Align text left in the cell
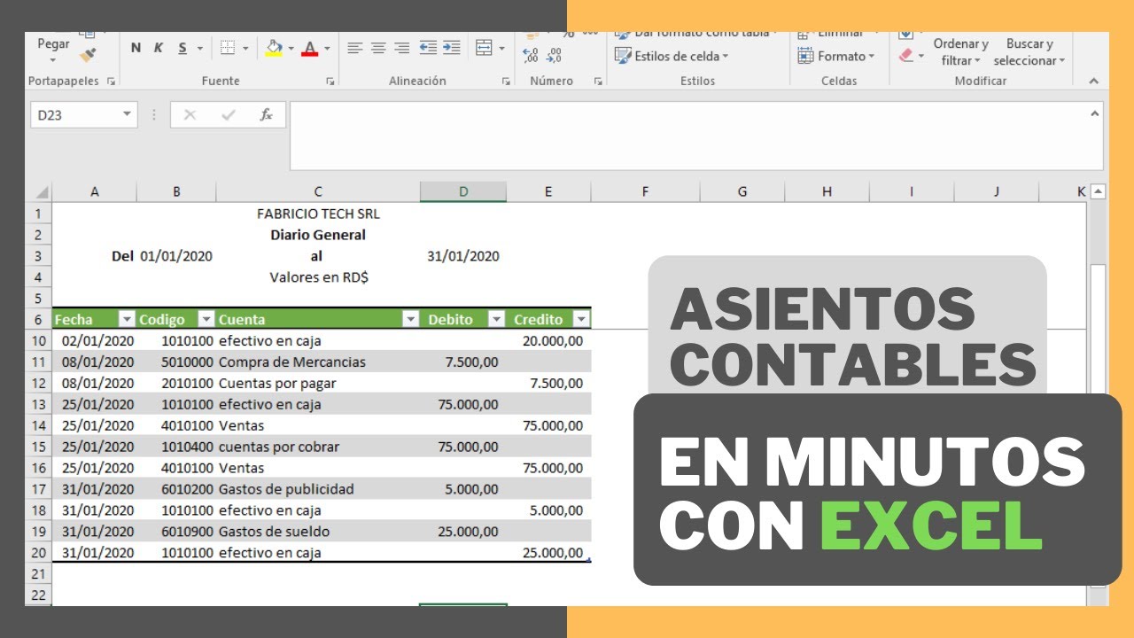The image size is (1134, 638). coord(355,48)
